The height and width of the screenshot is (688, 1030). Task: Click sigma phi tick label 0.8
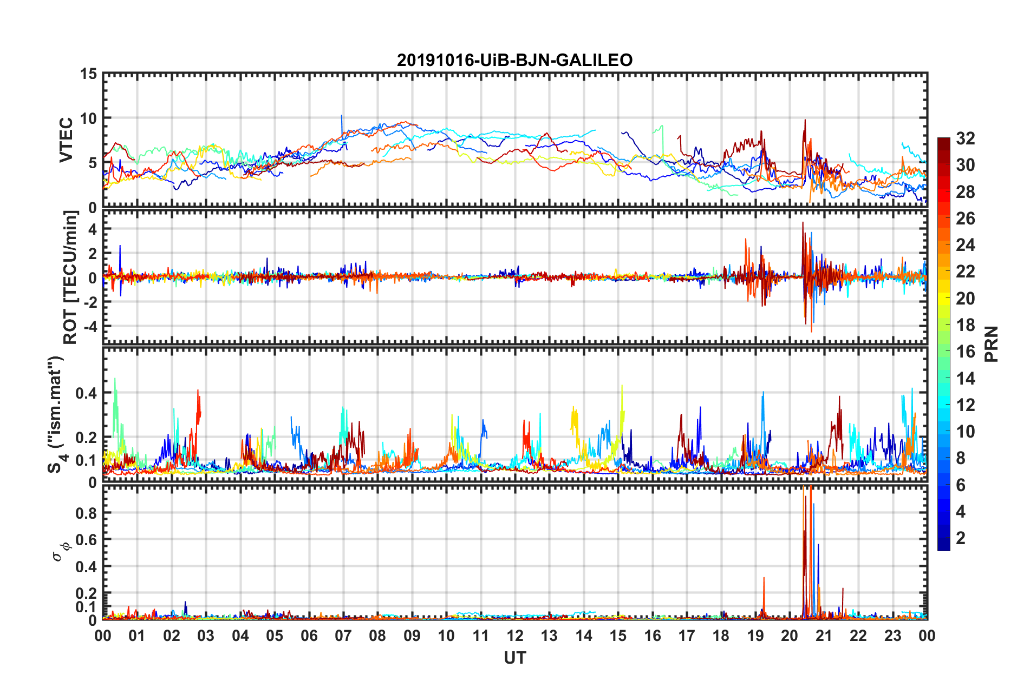tap(87, 513)
